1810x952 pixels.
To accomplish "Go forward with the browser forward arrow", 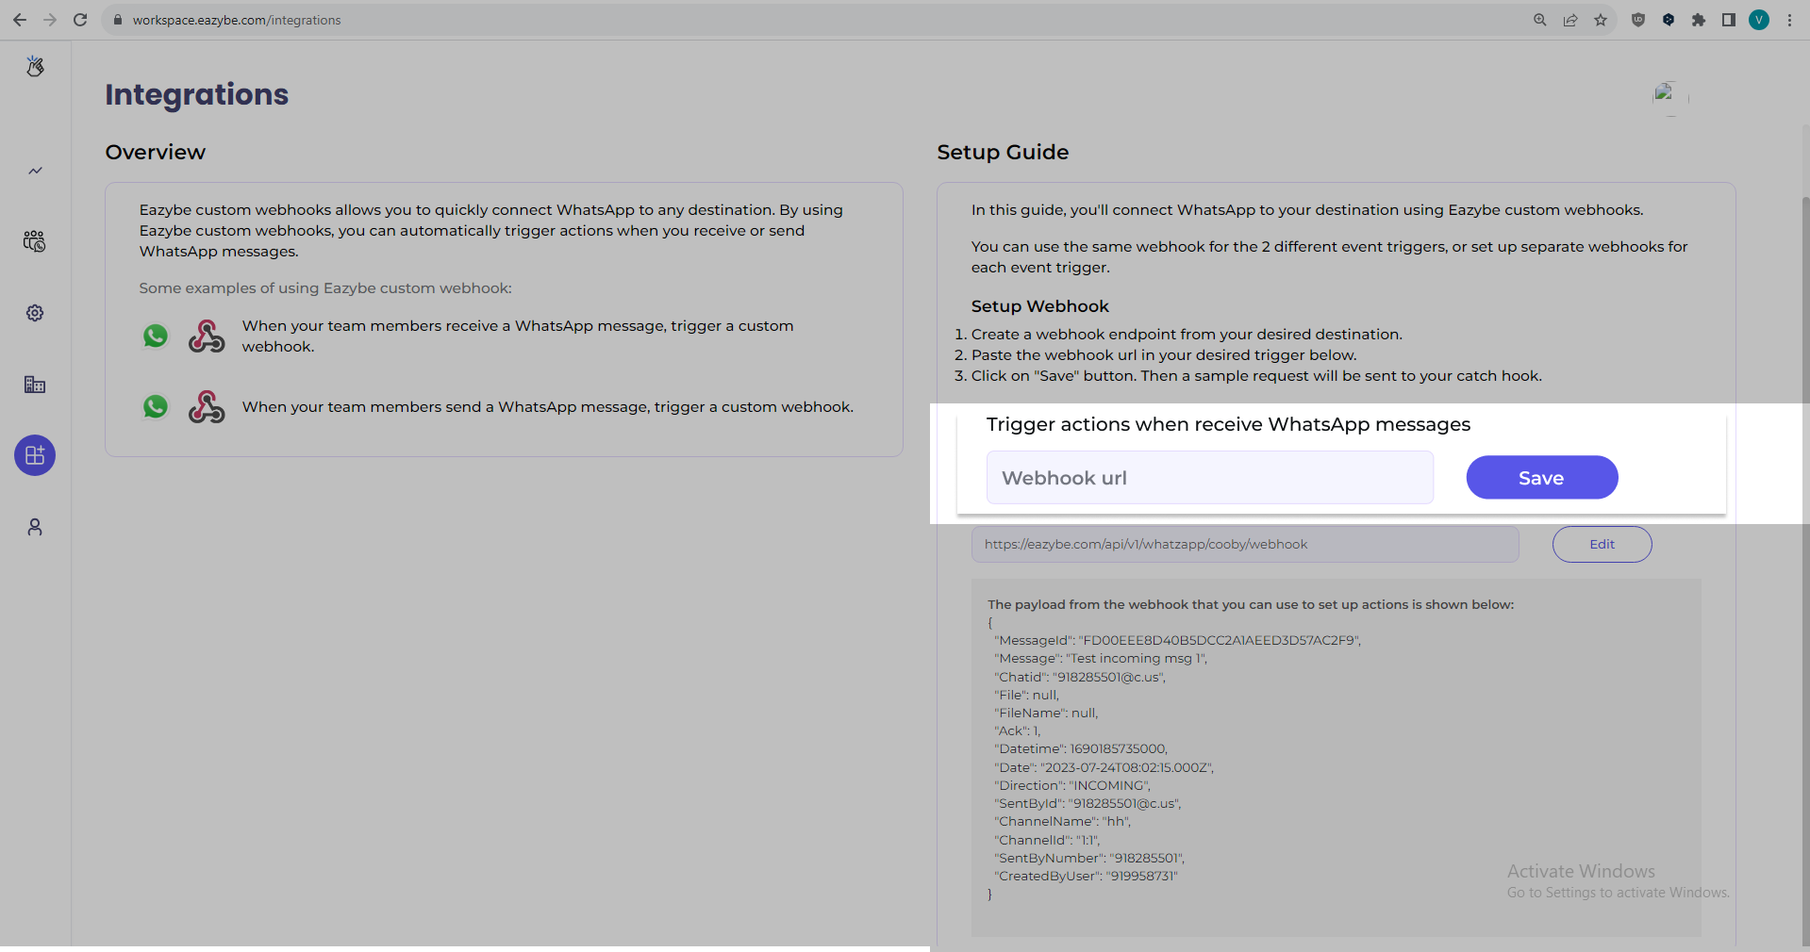I will (50, 20).
